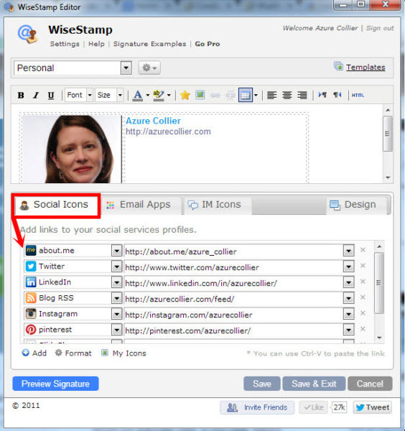Click the text highlight color icon
The image size is (405, 431).
[159, 95]
